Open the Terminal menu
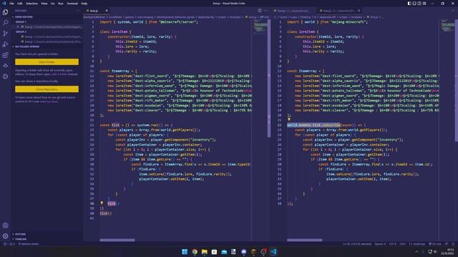The width and height of the screenshot is (458, 257). (72, 4)
